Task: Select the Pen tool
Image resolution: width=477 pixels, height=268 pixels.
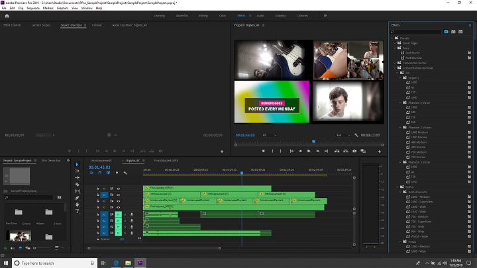Action: point(78,198)
